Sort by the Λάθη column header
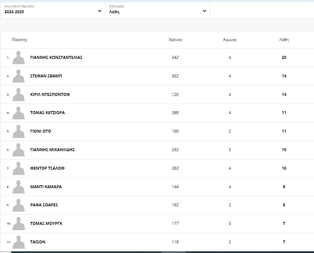 click(x=284, y=40)
